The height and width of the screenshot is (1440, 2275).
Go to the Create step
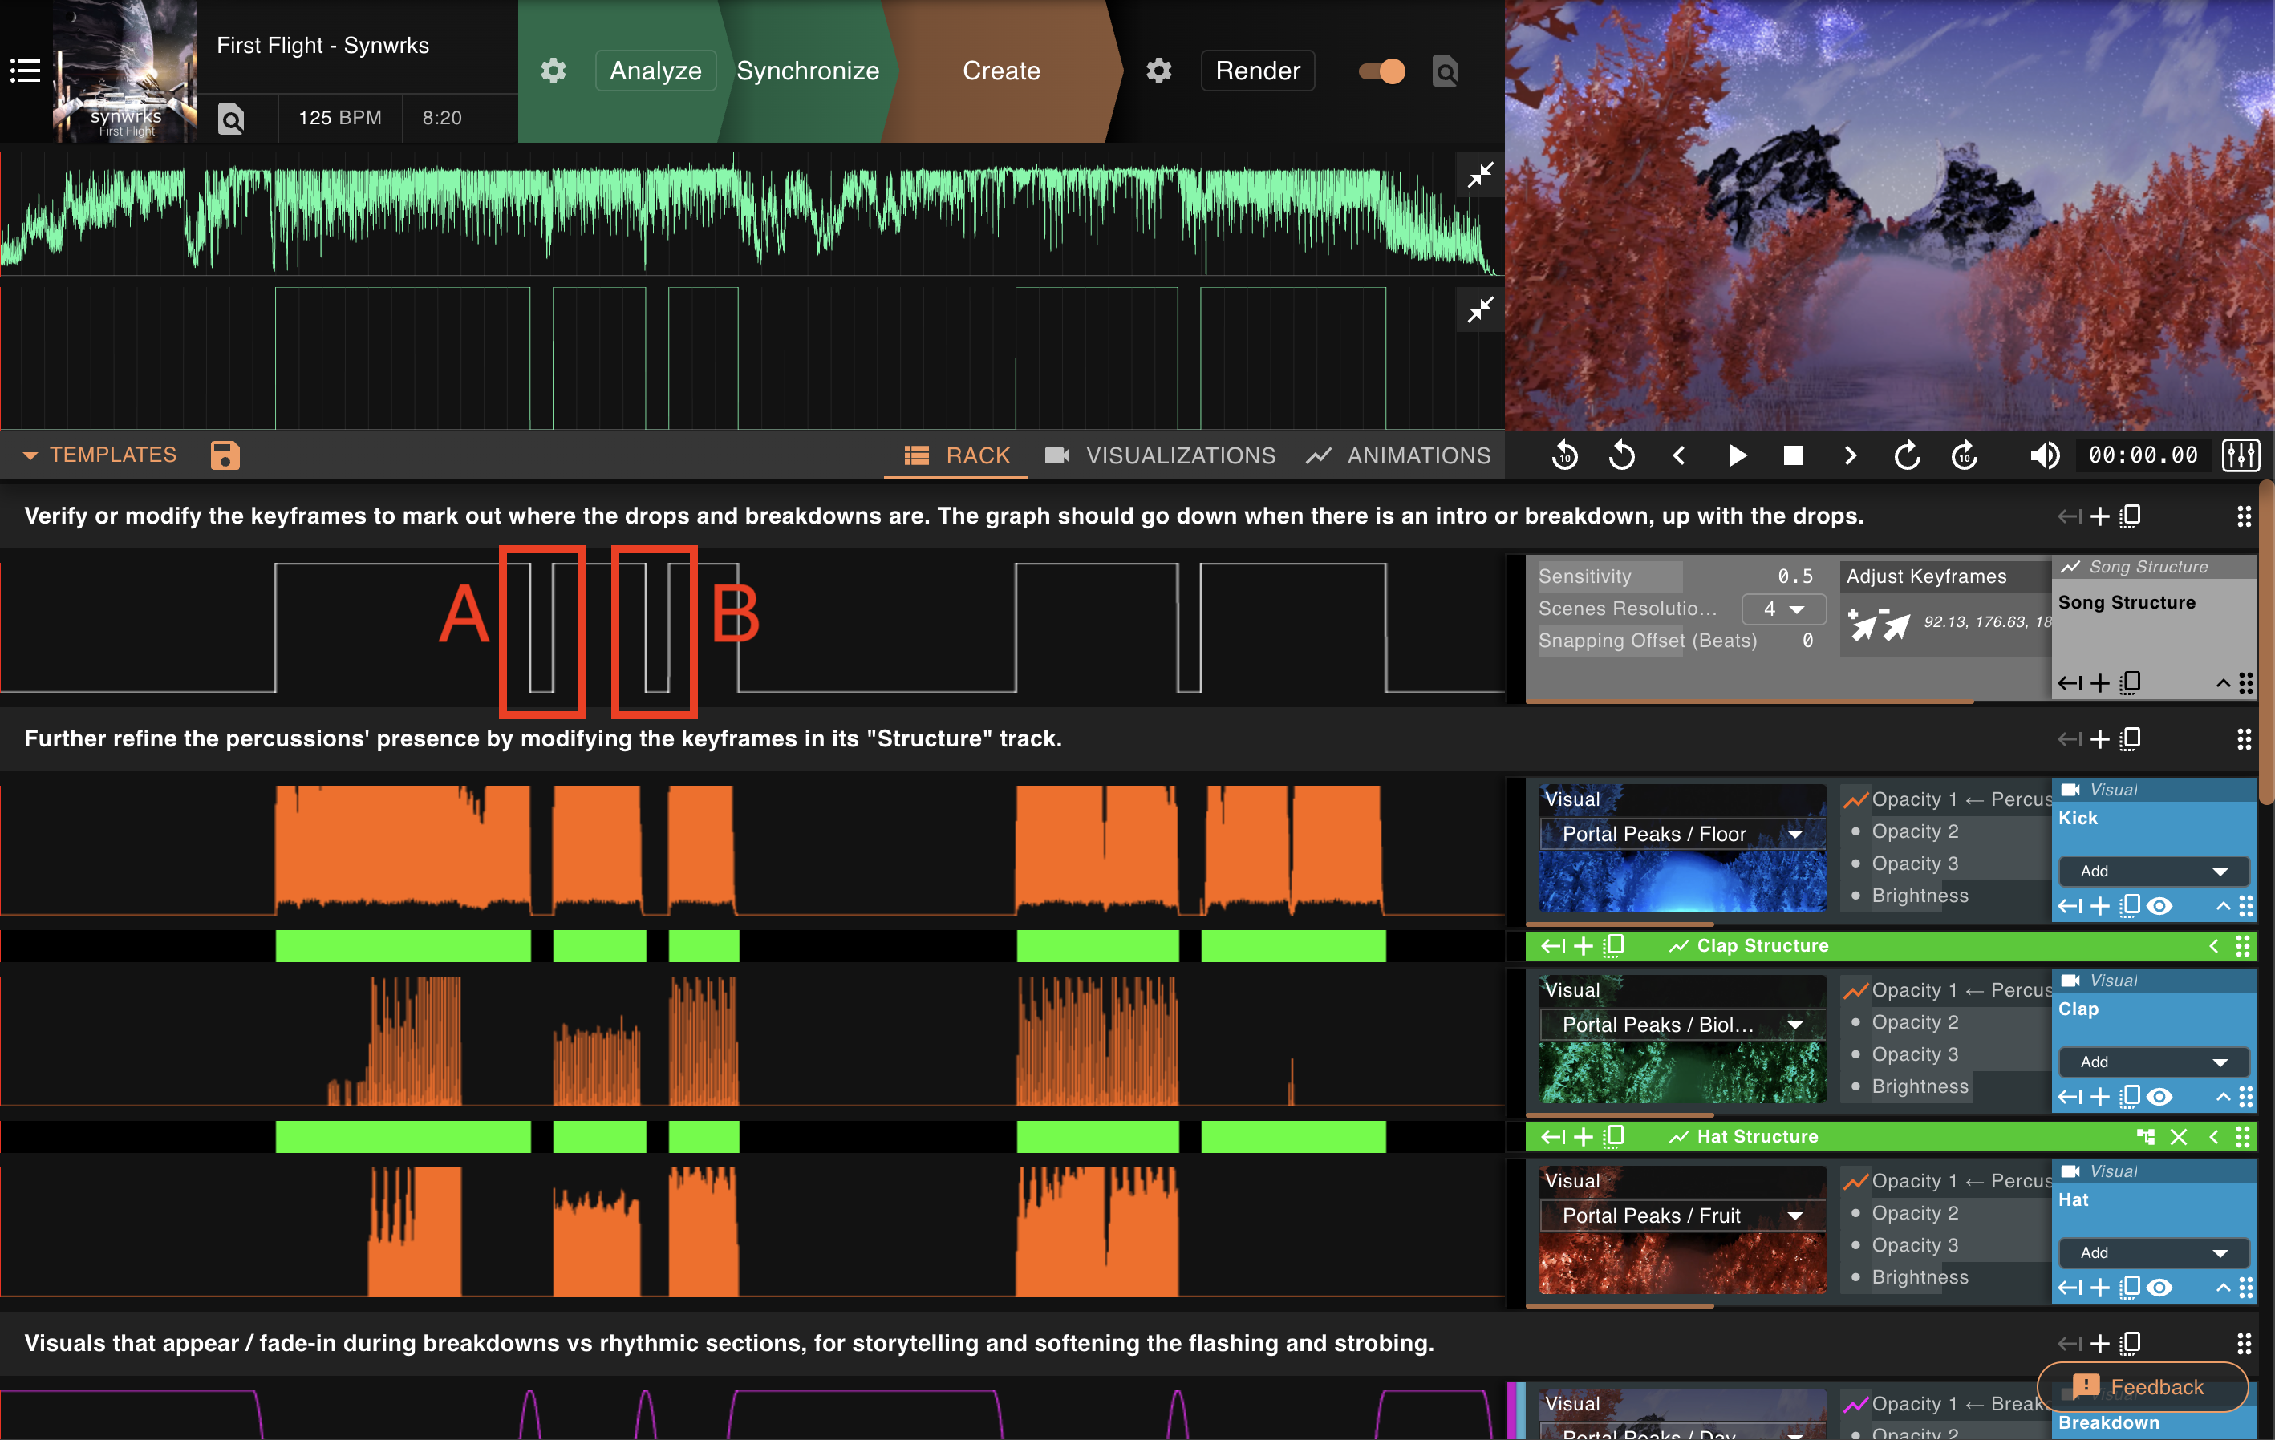click(x=1001, y=71)
